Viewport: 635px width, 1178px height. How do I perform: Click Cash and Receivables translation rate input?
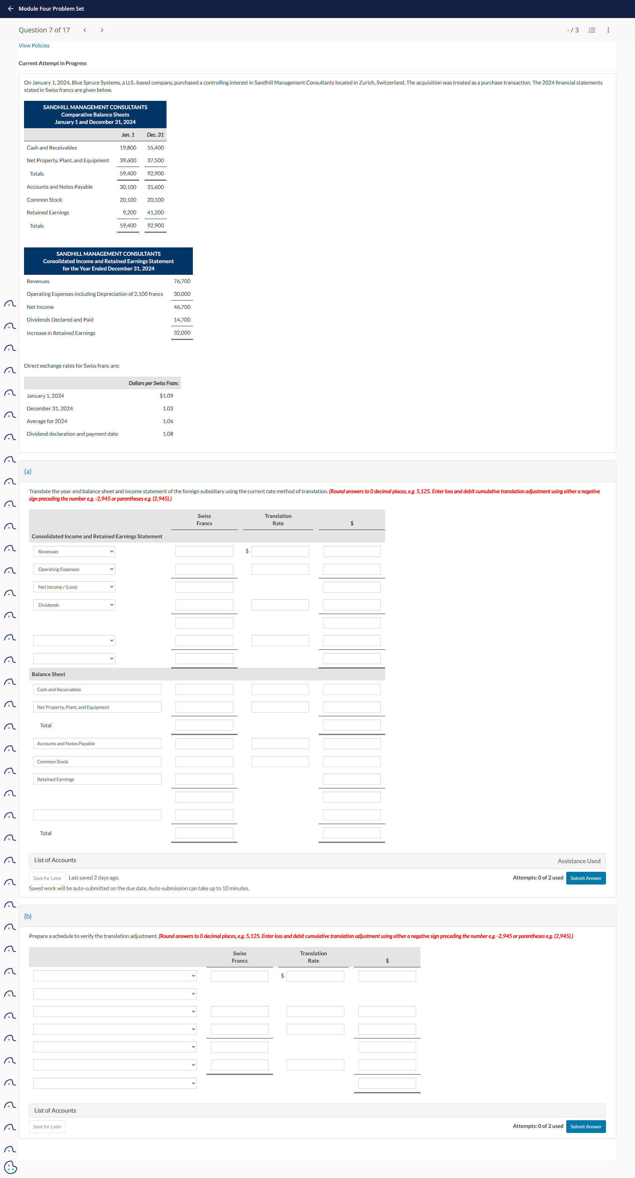[280, 690]
